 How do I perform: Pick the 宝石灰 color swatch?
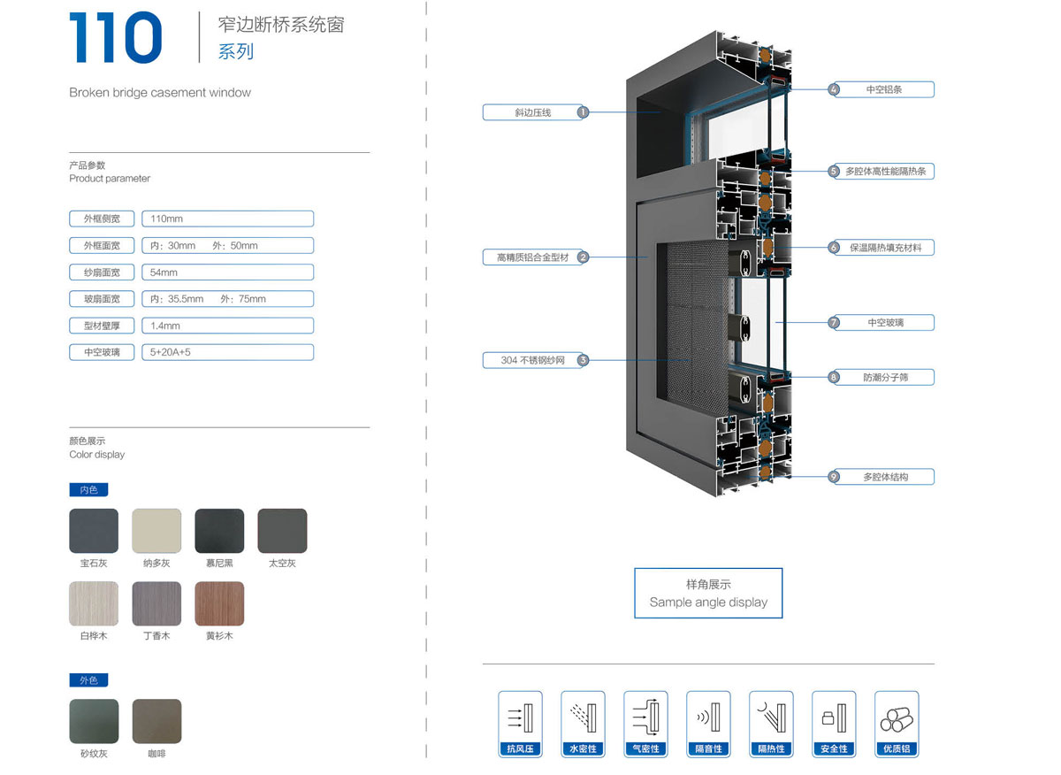pyautogui.click(x=94, y=531)
